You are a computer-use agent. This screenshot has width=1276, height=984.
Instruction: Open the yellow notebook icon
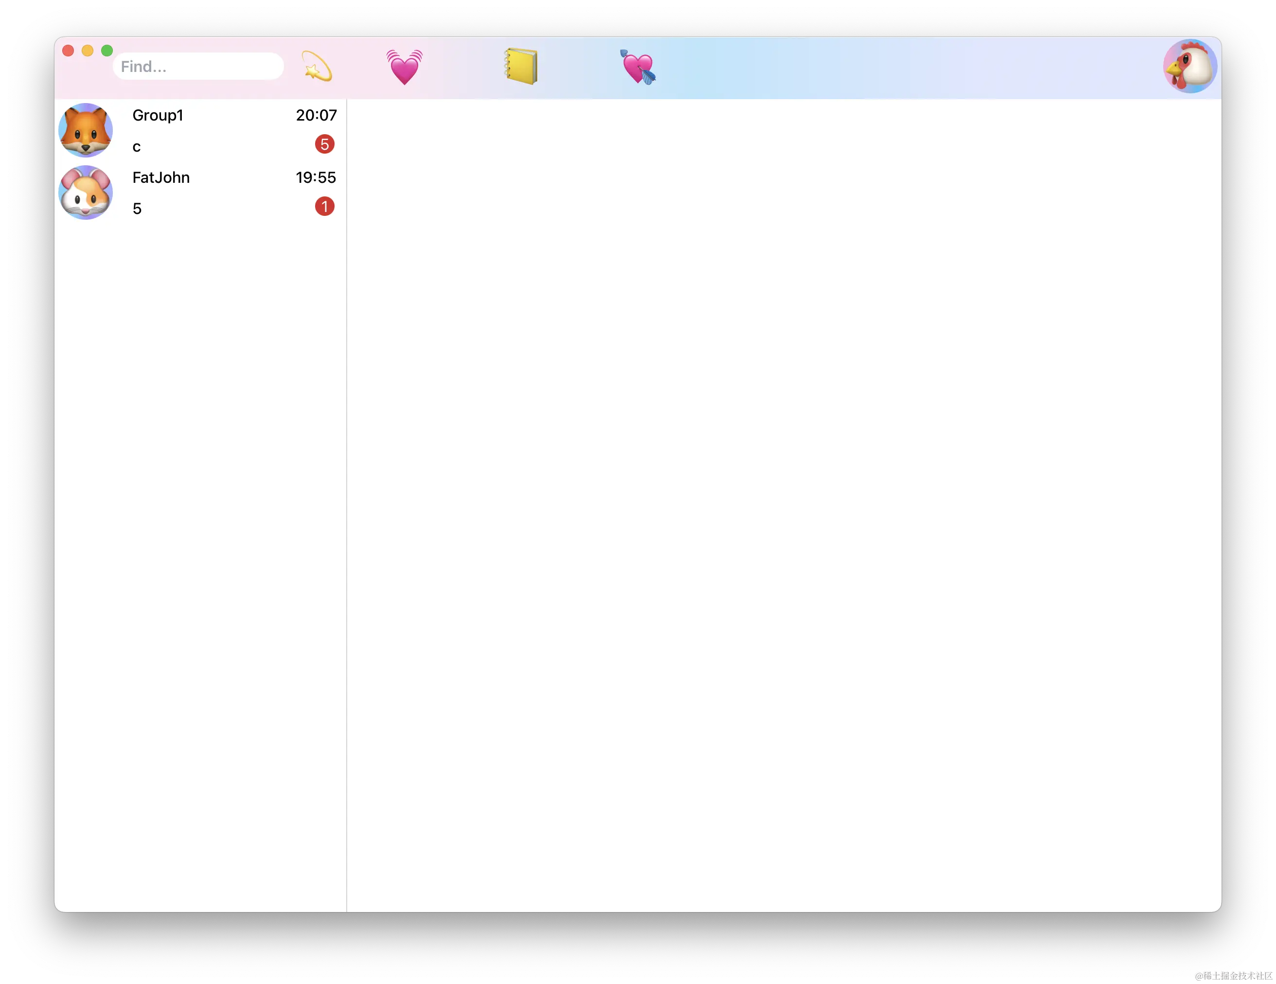point(521,67)
